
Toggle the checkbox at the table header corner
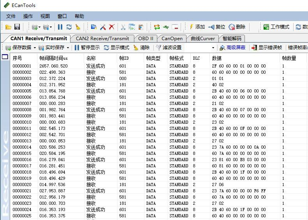pyautogui.click(x=5, y=57)
